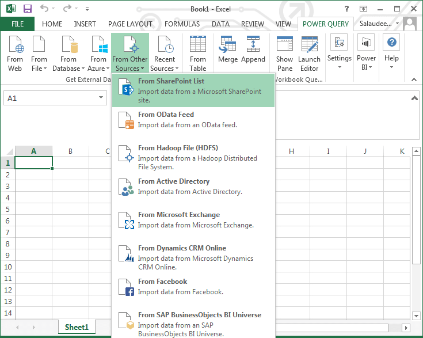Screen dimensions: 423x338
Task: Open the Salaudee... account menu
Action: [x=379, y=24]
